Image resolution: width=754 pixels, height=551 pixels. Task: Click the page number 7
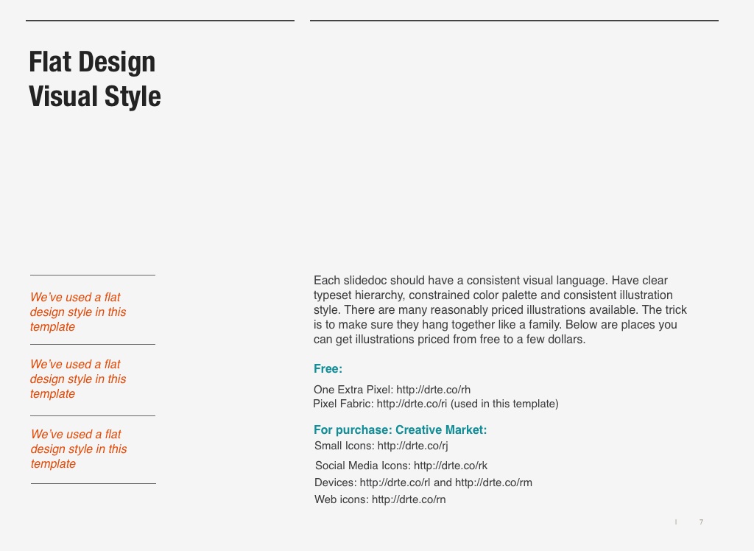coord(701,522)
